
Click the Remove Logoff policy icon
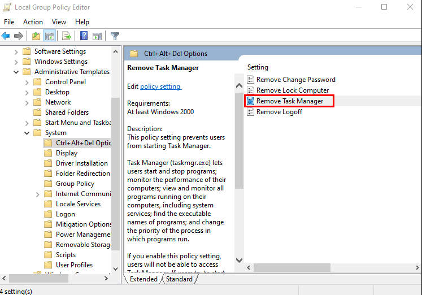click(x=251, y=112)
